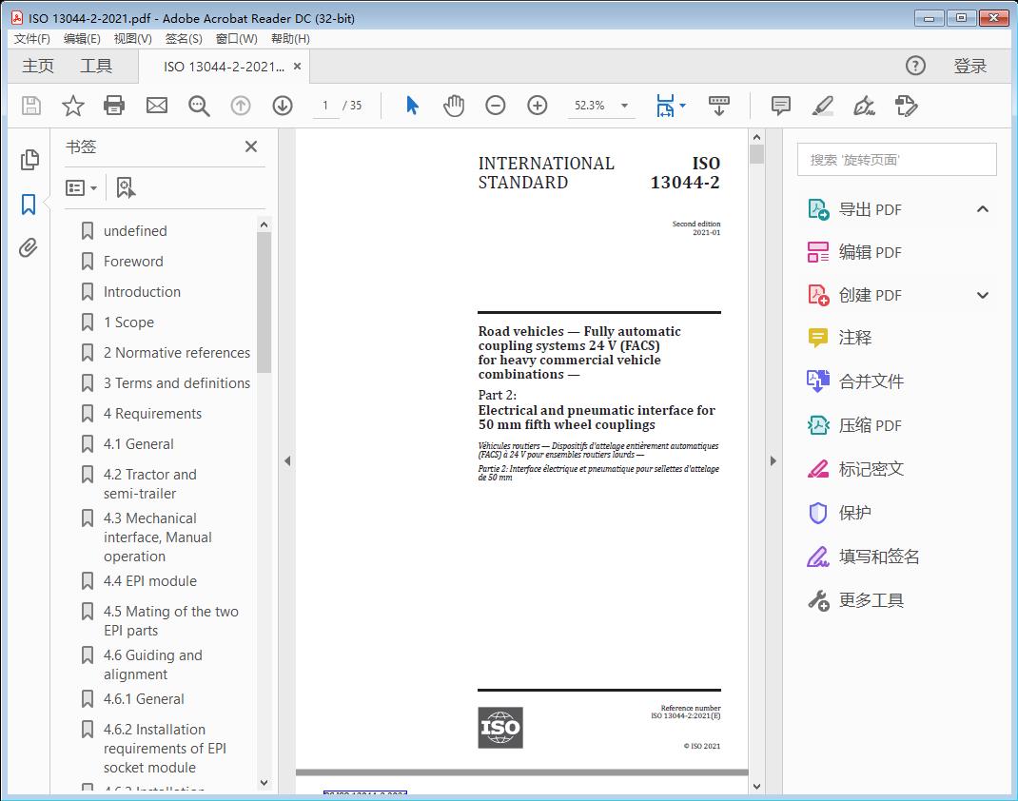The image size is (1018, 801).
Task: Send file by email icon
Action: [x=157, y=106]
